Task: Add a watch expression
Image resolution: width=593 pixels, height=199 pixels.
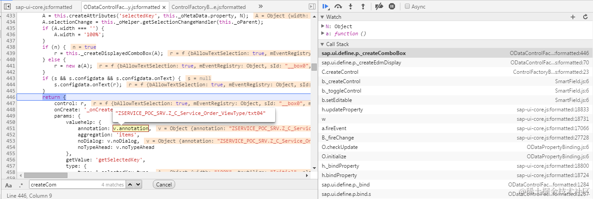Action: point(573,17)
